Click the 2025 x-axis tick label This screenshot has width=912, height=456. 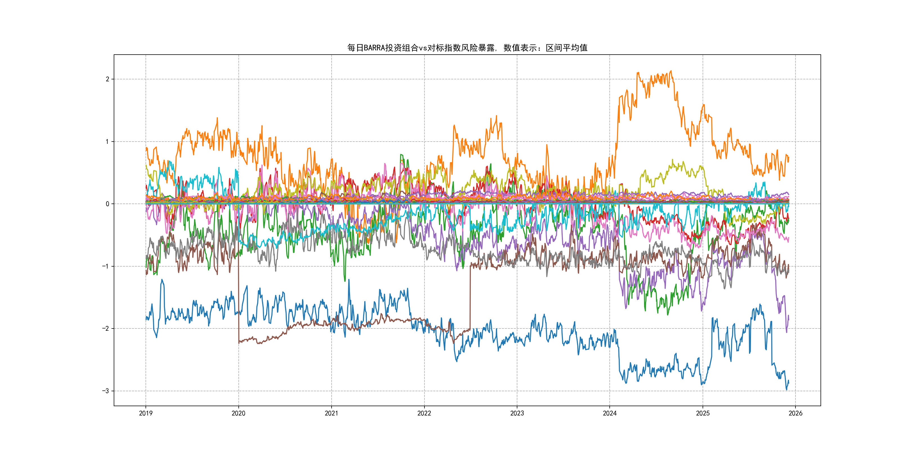[703, 413]
